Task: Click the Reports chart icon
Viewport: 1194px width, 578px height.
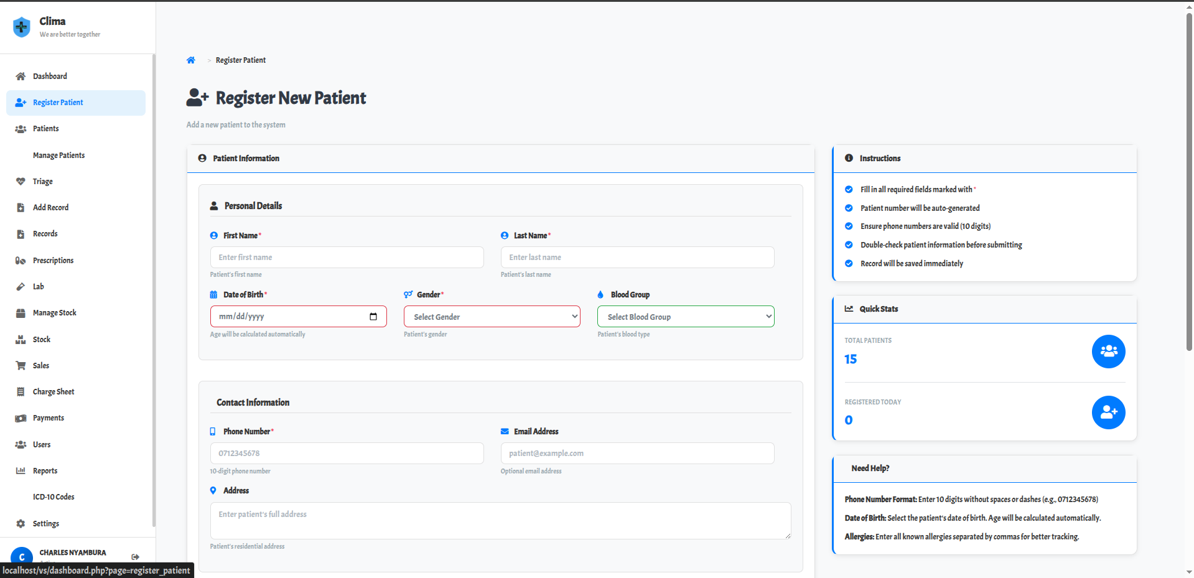Action: [21, 470]
